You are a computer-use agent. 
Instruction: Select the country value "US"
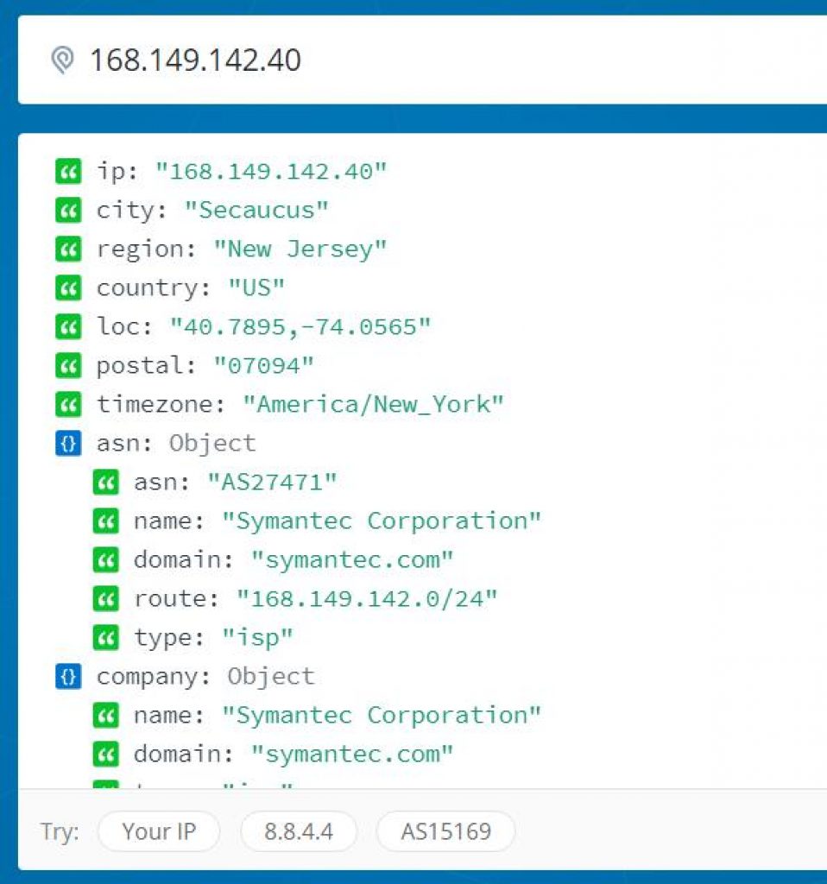click(256, 288)
